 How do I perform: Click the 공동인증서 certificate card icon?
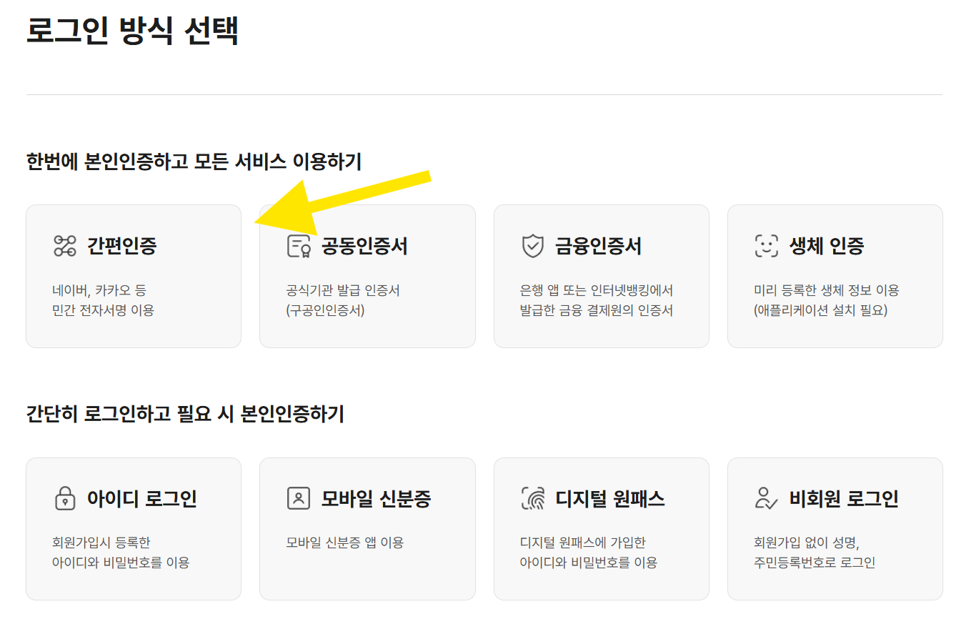pos(298,245)
